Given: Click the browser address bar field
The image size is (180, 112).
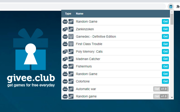Looking at the screenshot, I should [x=83, y=6].
